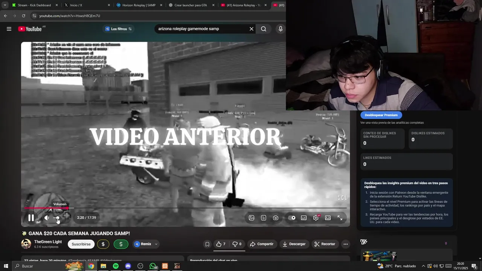The image size is (482, 271).
Task: Switch to Arizona Roleplay YouTube tab
Action: coord(243,5)
